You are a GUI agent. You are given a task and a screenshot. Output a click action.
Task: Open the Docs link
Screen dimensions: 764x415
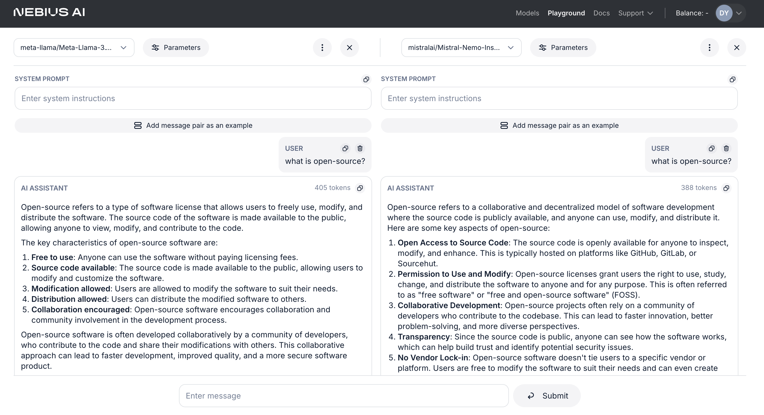point(602,13)
